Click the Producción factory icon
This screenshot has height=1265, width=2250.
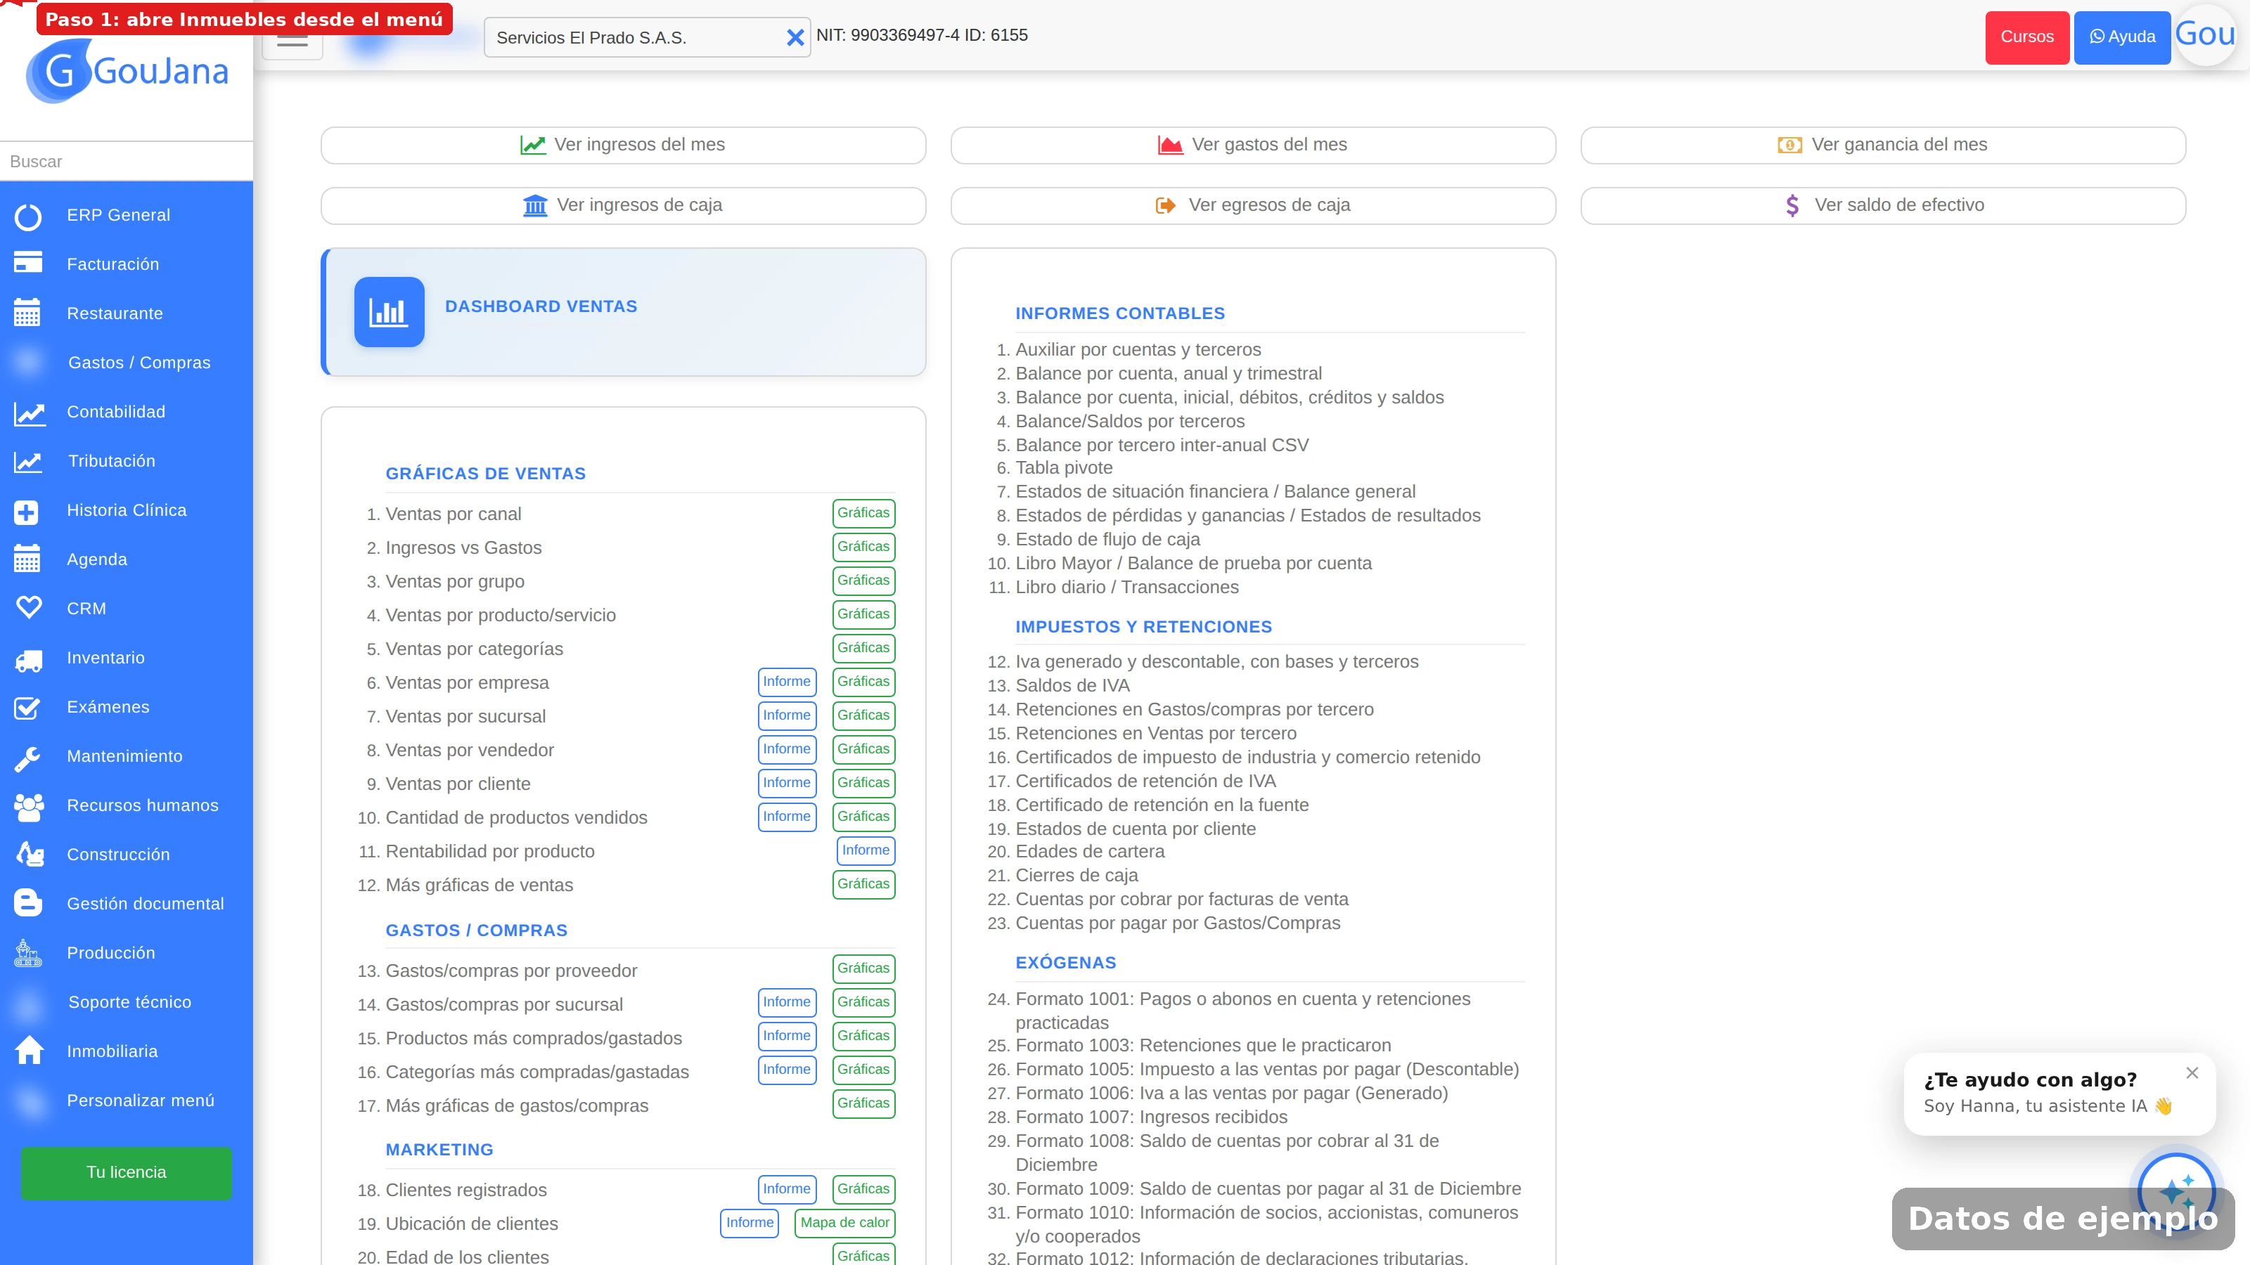point(28,952)
